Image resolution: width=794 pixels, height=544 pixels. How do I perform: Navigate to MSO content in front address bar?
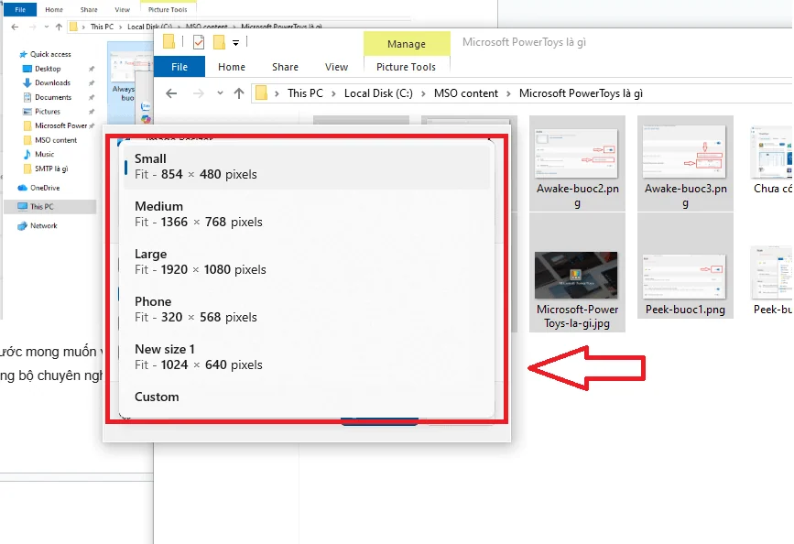tap(466, 93)
